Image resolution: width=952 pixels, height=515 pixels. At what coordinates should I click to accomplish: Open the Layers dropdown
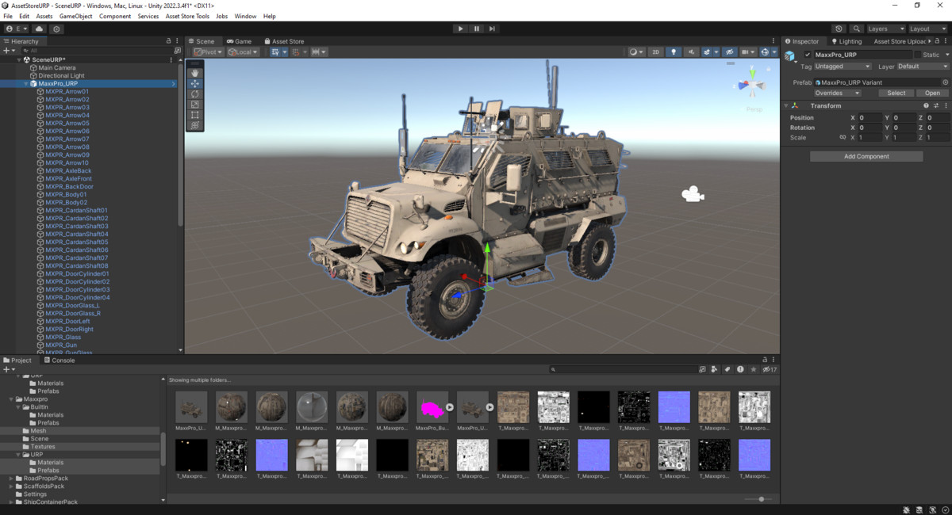885,29
